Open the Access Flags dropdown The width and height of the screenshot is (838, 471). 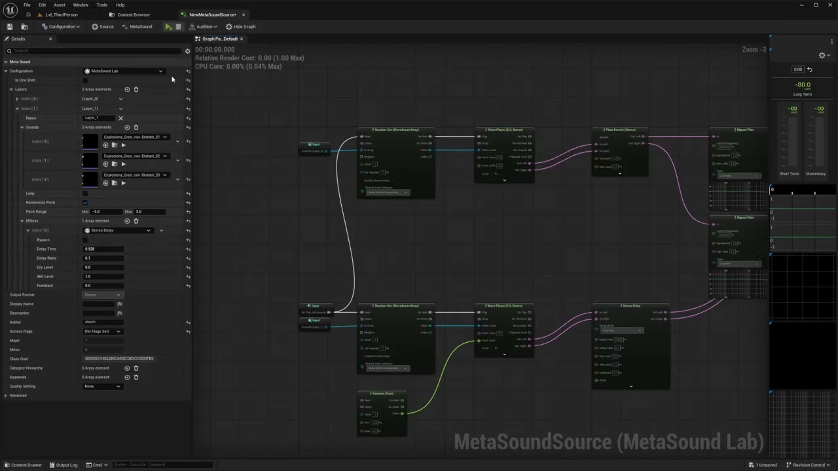(x=103, y=332)
